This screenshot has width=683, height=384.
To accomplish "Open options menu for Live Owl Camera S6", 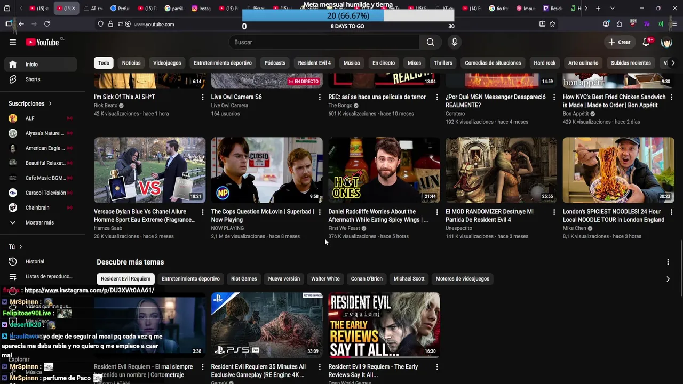I will tap(320, 97).
